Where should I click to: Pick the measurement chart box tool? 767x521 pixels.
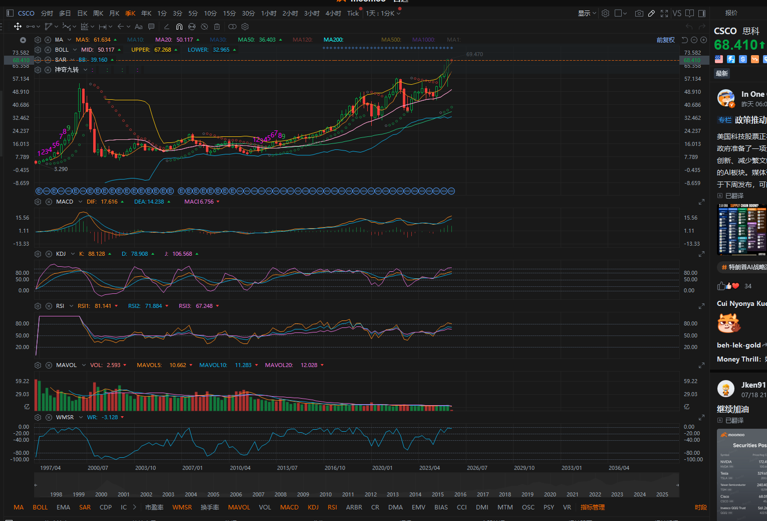[85, 27]
